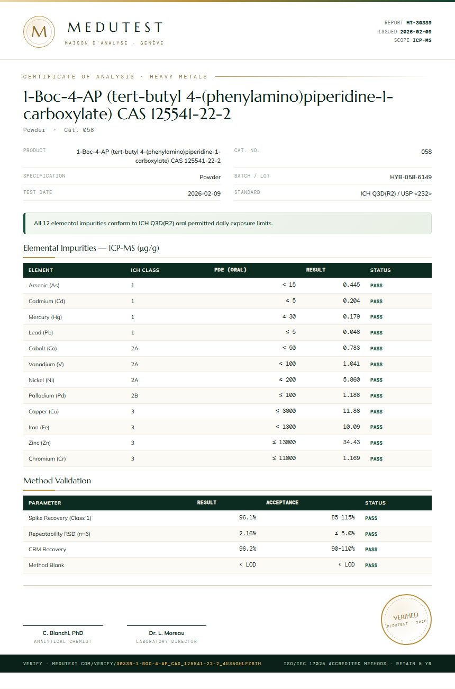Click the PARAMETER column header

click(x=45, y=503)
